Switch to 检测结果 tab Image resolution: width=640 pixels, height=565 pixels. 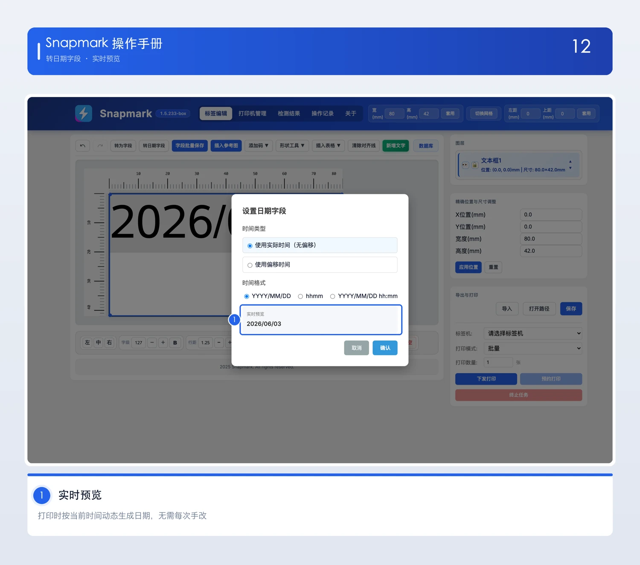289,114
